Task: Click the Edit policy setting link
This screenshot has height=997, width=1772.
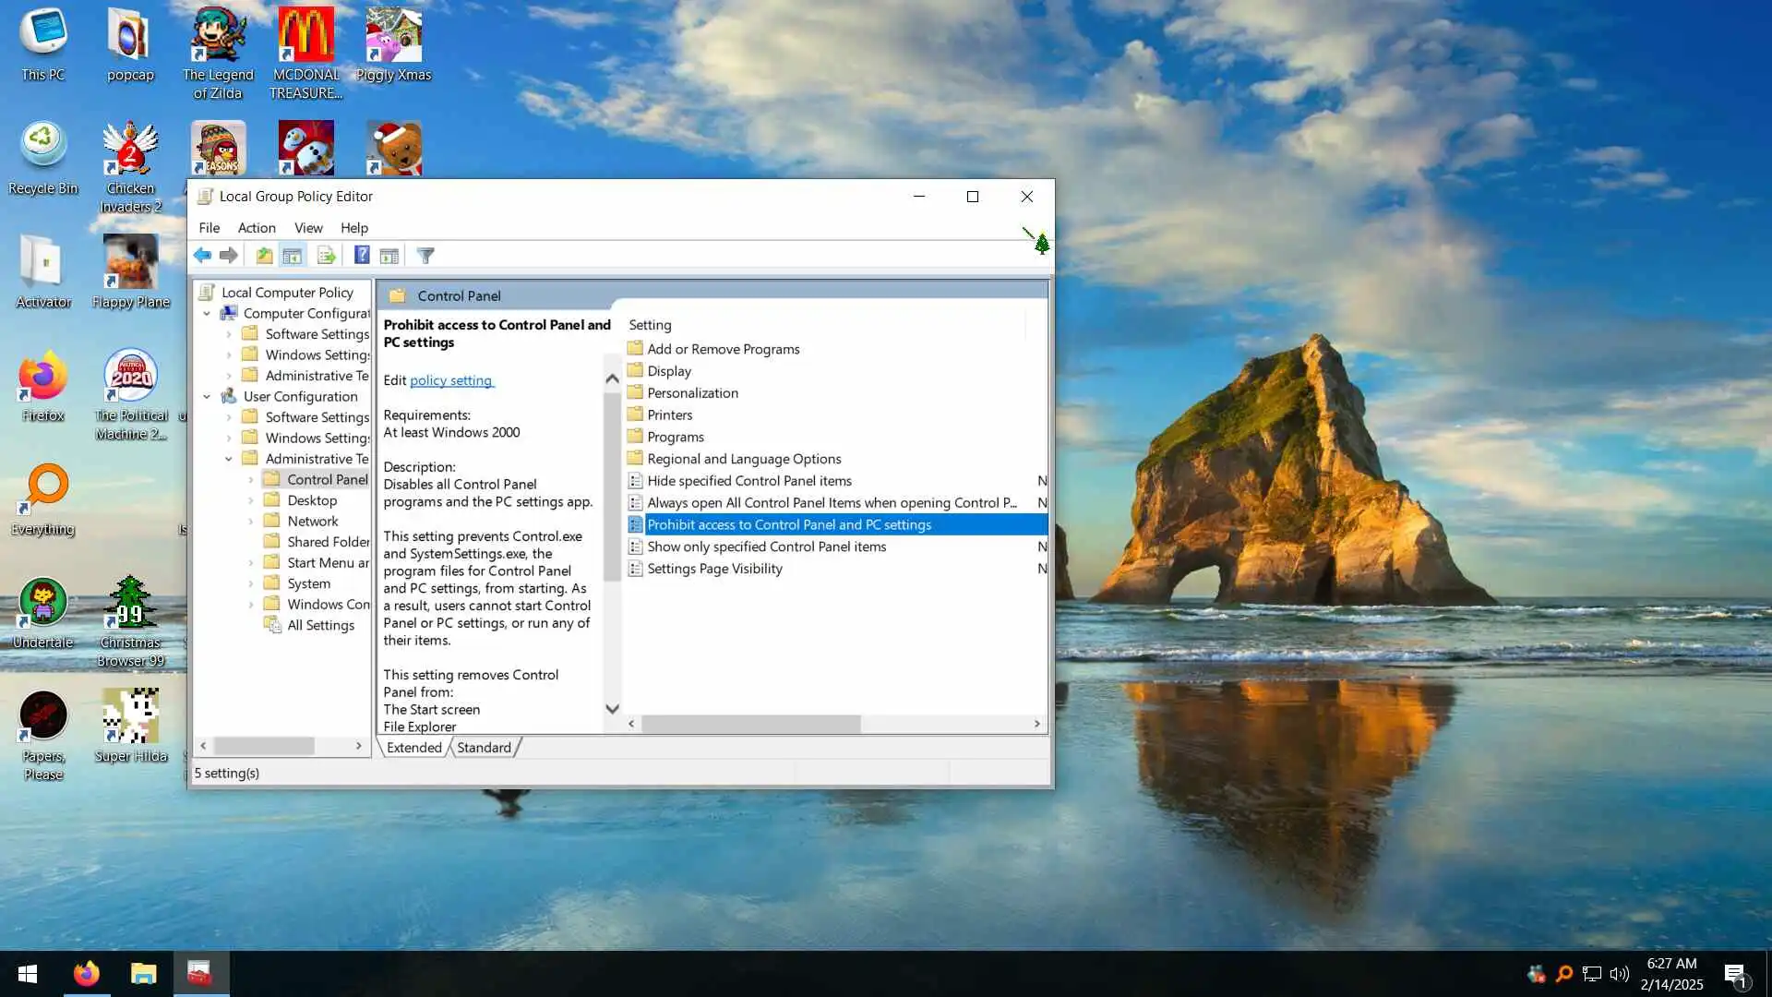Action: point(450,380)
